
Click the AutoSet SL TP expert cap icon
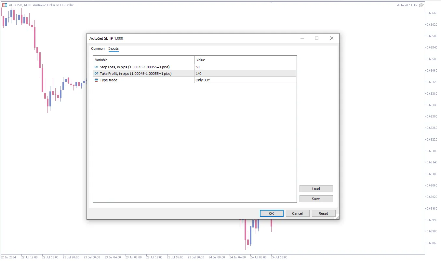pos(421,5)
